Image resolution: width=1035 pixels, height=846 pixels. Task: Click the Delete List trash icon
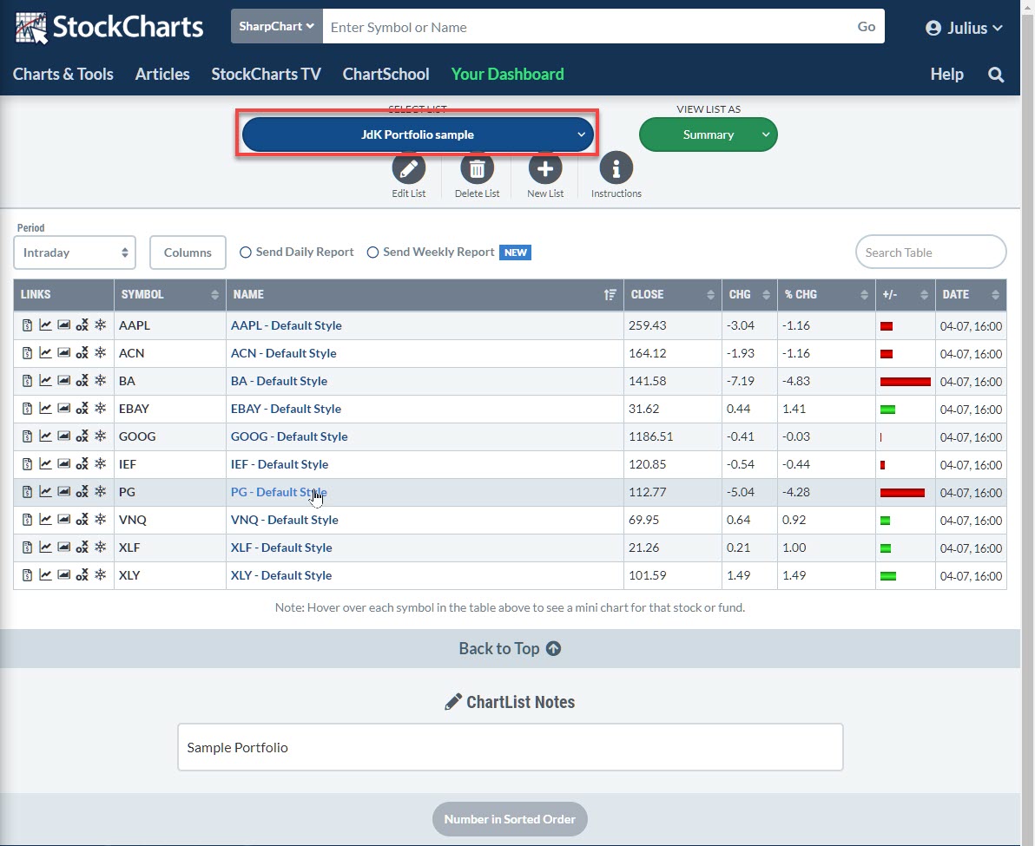pos(477,168)
